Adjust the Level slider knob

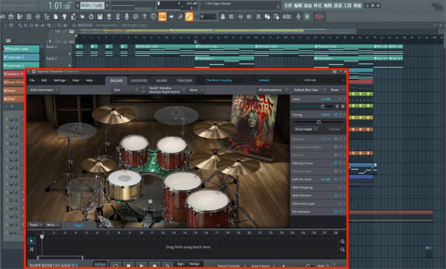pos(323,106)
